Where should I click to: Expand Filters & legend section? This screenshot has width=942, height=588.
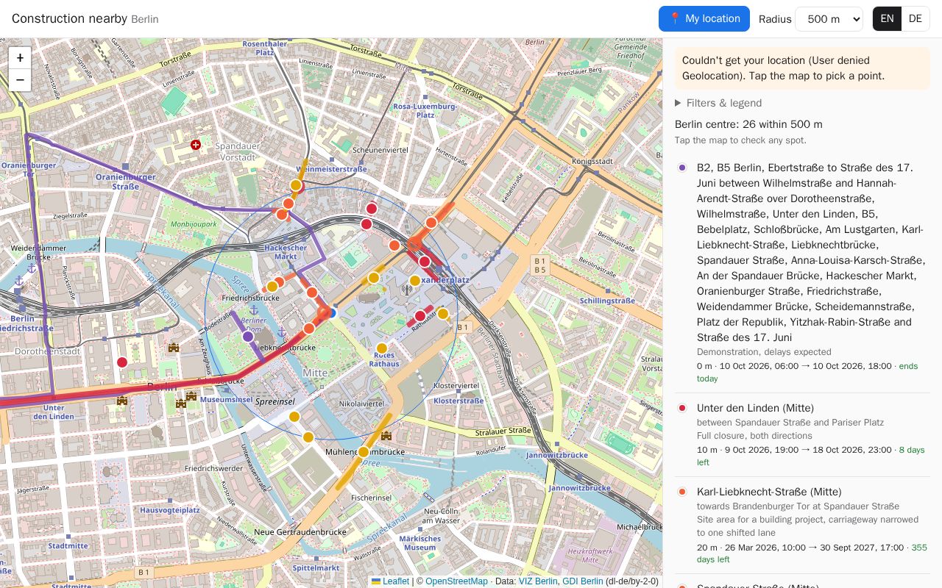[718, 103]
